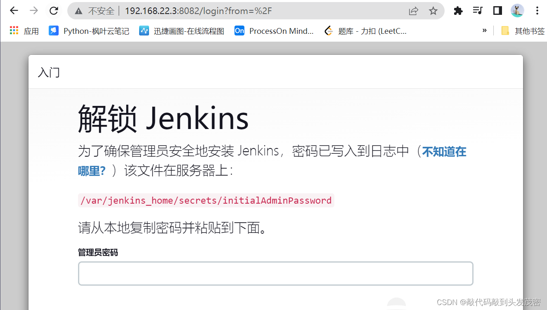Open the profile avatar menu

point(517,11)
